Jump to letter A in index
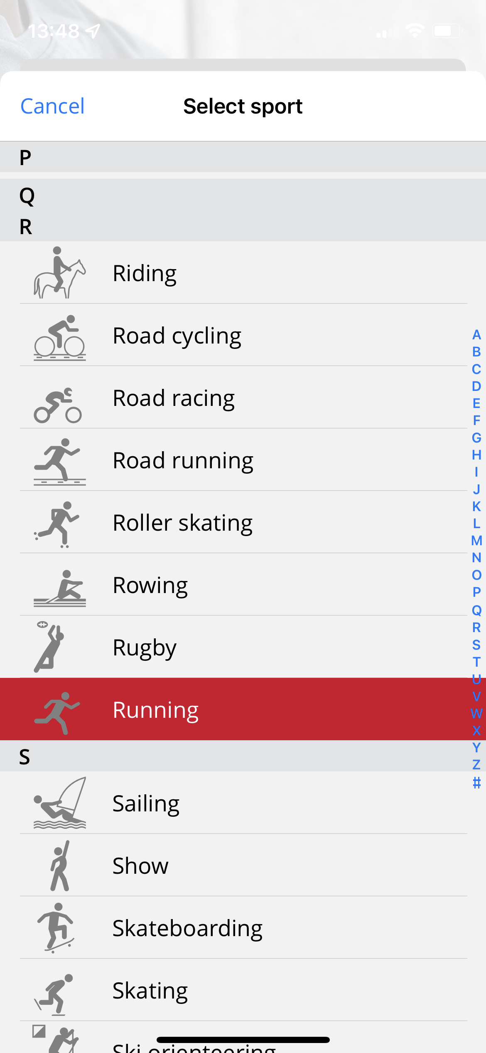486x1053 pixels. (476, 335)
